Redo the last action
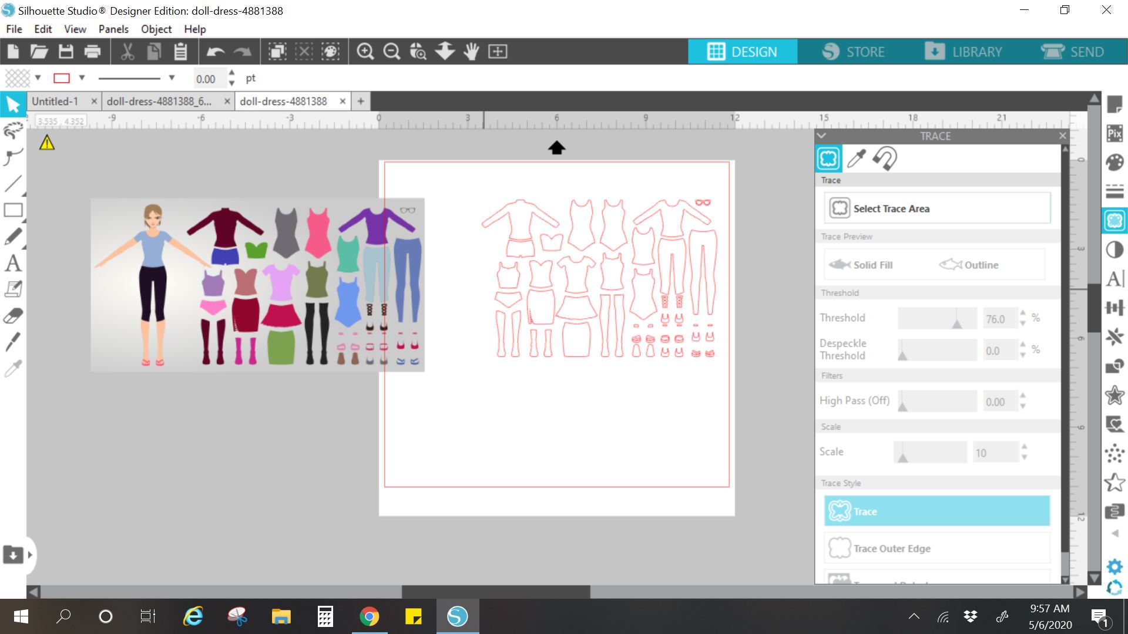The image size is (1128, 634). (x=242, y=52)
